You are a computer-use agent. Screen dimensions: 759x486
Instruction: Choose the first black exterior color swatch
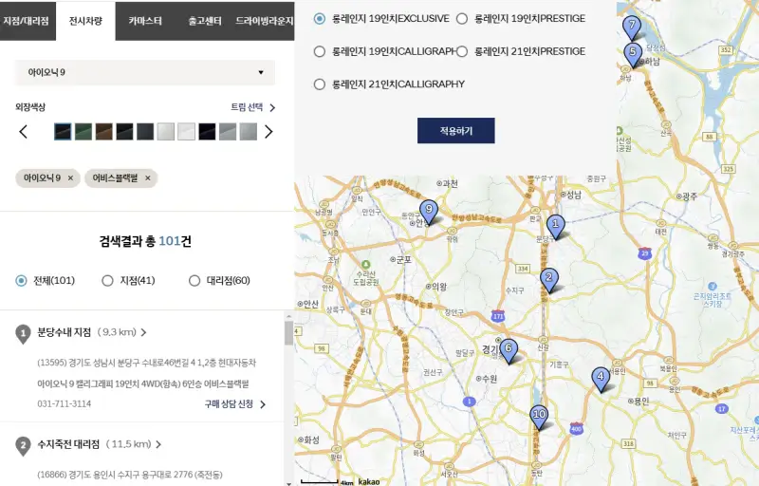63,132
